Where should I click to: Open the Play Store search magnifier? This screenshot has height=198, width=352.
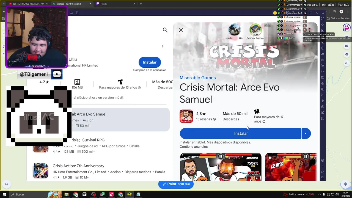[165, 30]
